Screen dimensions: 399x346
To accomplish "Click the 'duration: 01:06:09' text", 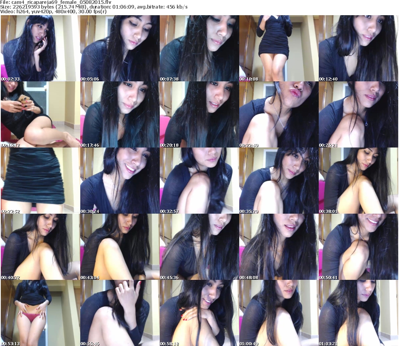I will (x=112, y=7).
